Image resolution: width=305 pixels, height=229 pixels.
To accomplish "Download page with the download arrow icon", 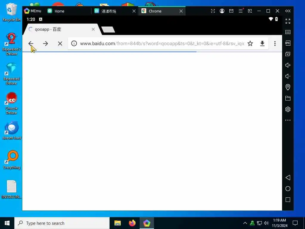I will tap(262, 43).
